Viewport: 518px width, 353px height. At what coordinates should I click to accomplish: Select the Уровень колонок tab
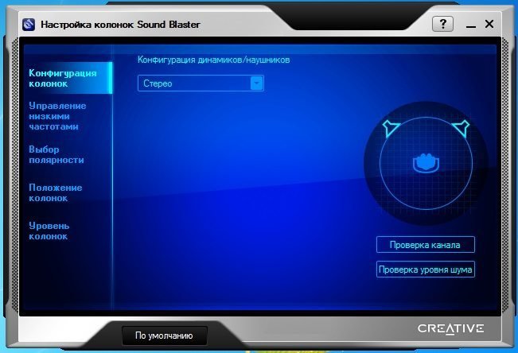pyautogui.click(x=49, y=231)
